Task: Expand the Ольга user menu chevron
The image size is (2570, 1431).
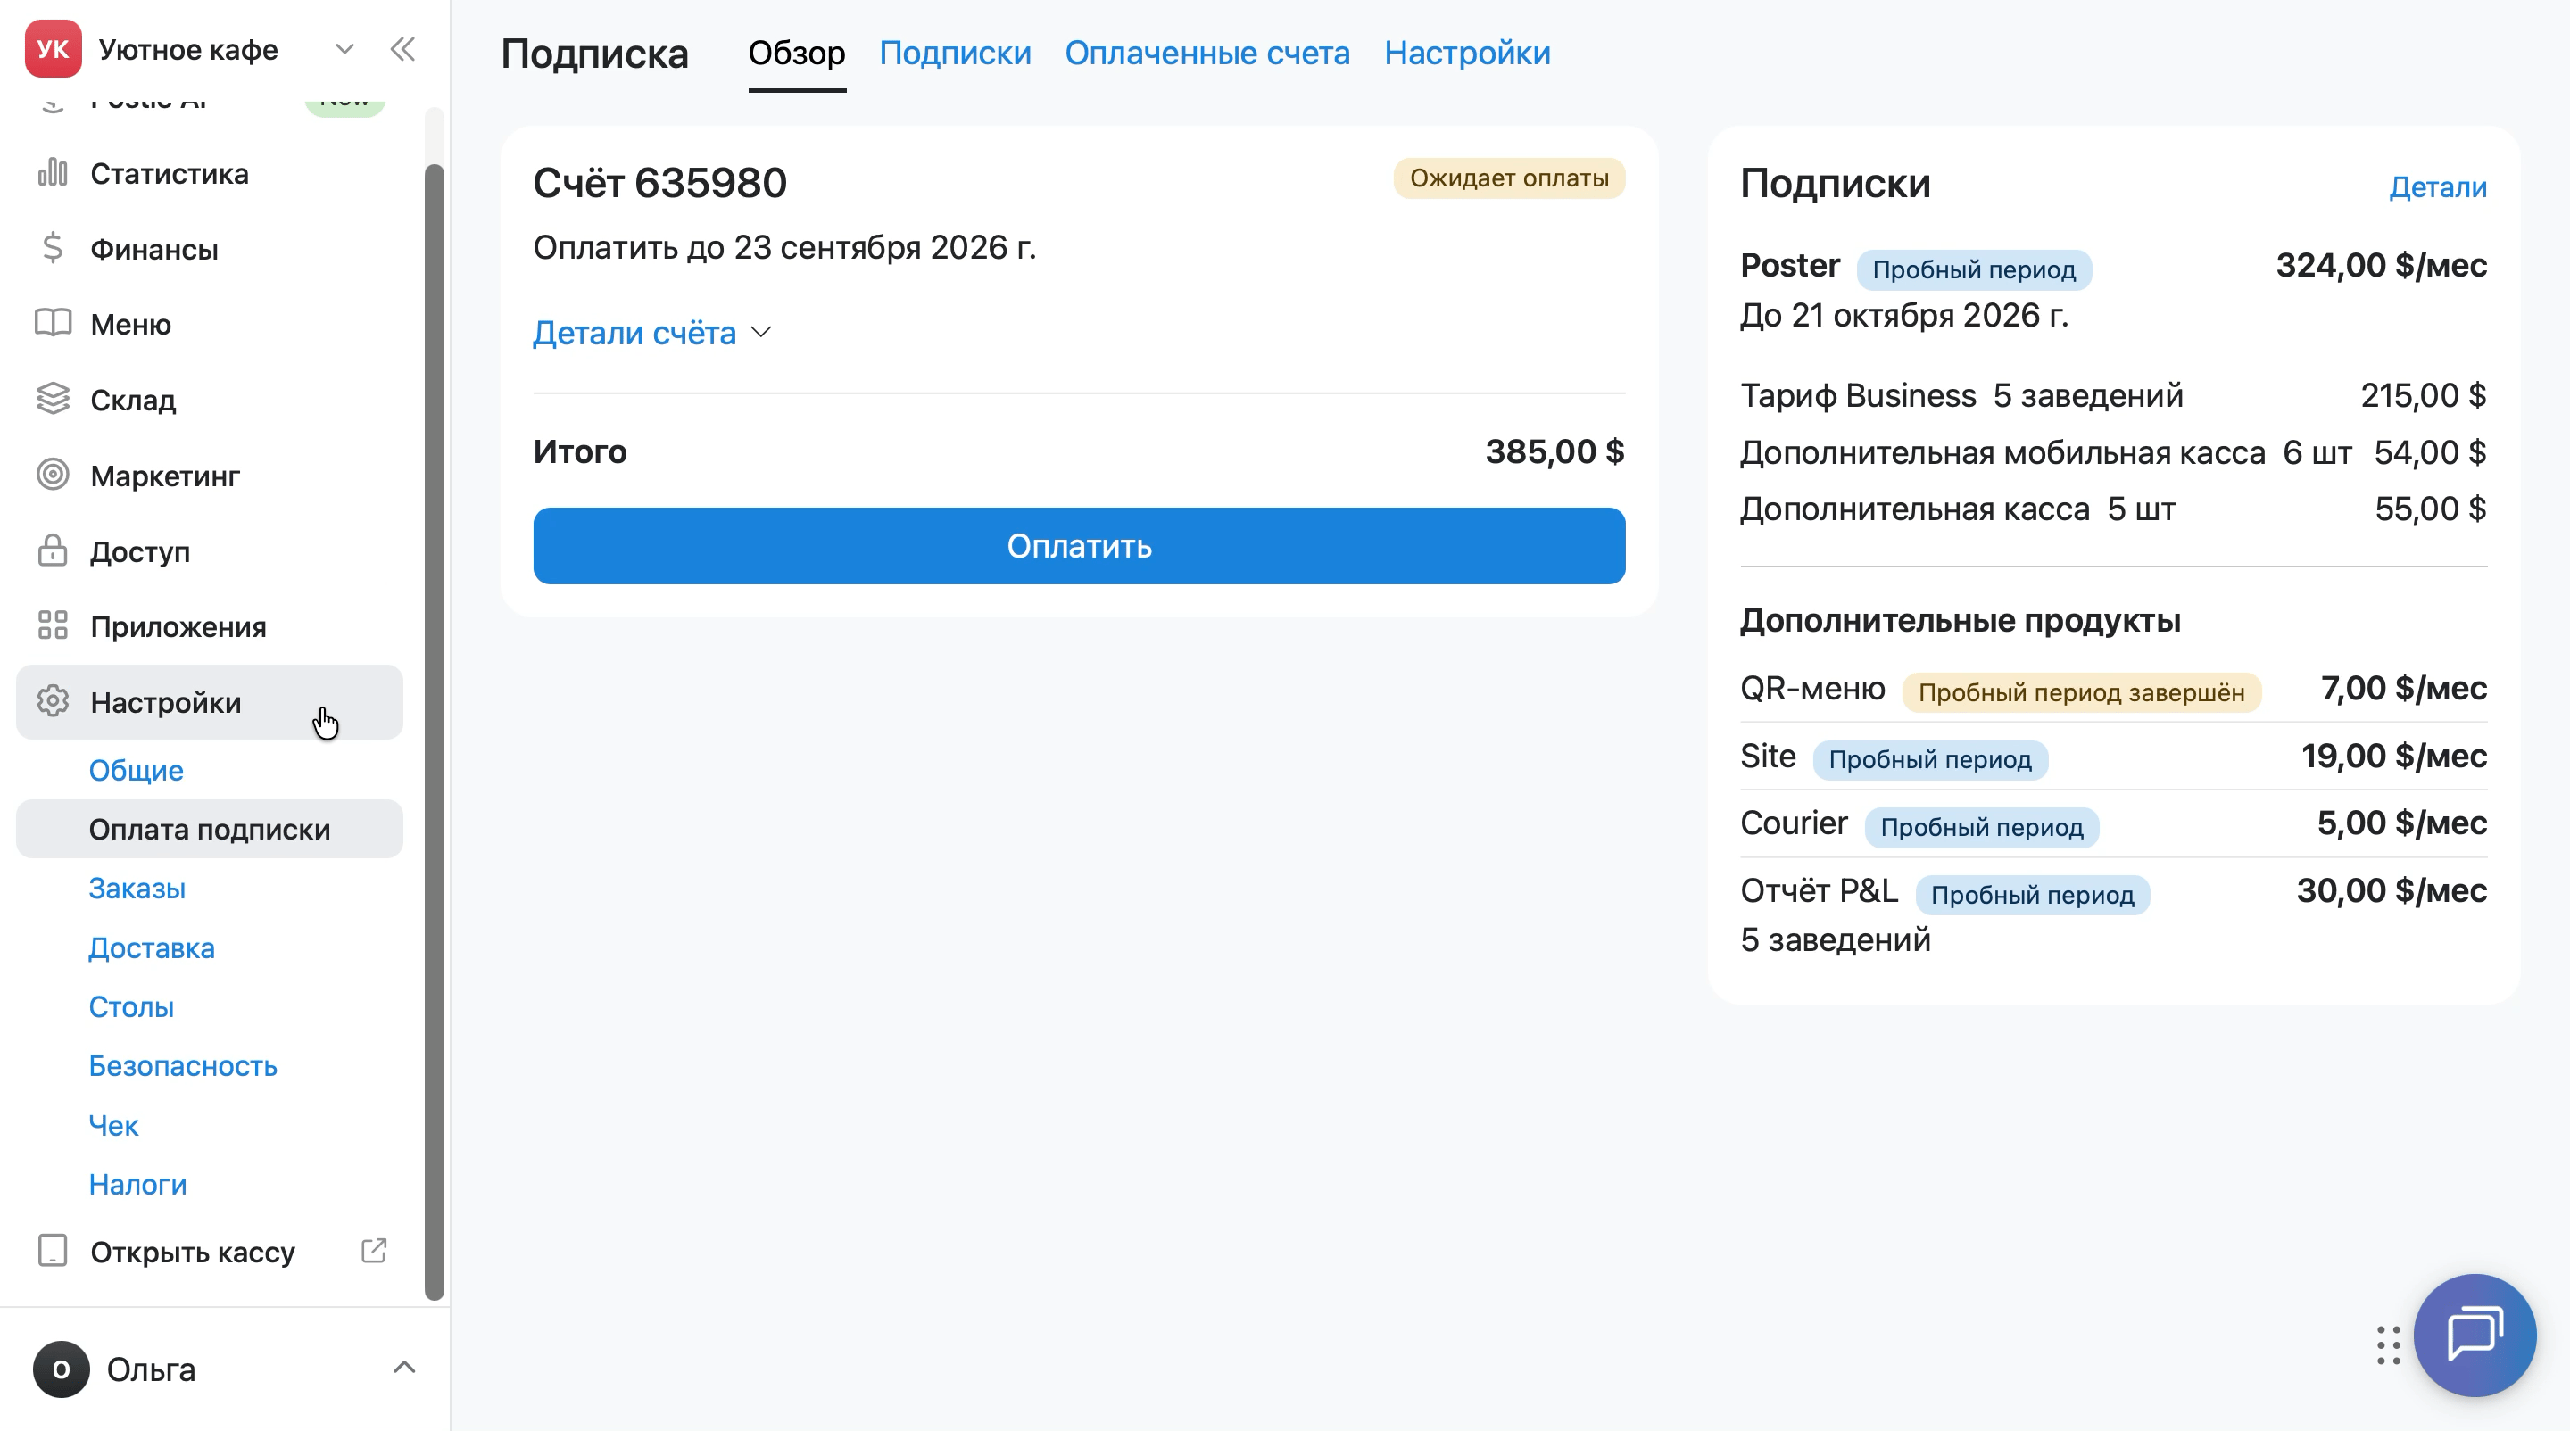Action: point(404,1367)
